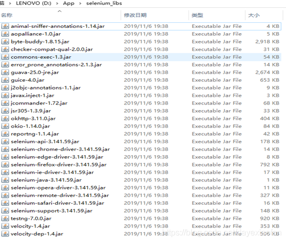This screenshot has width=286, height=242.
Task: Click file name j2objc-annotations-1.1.jar
Action: pyautogui.click(x=45, y=88)
